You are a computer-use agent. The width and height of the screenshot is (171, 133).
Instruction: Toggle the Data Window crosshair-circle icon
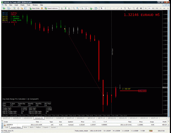click(x=18, y=8)
